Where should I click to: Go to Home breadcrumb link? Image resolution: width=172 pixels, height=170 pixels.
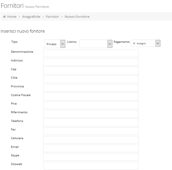[x=12, y=17]
